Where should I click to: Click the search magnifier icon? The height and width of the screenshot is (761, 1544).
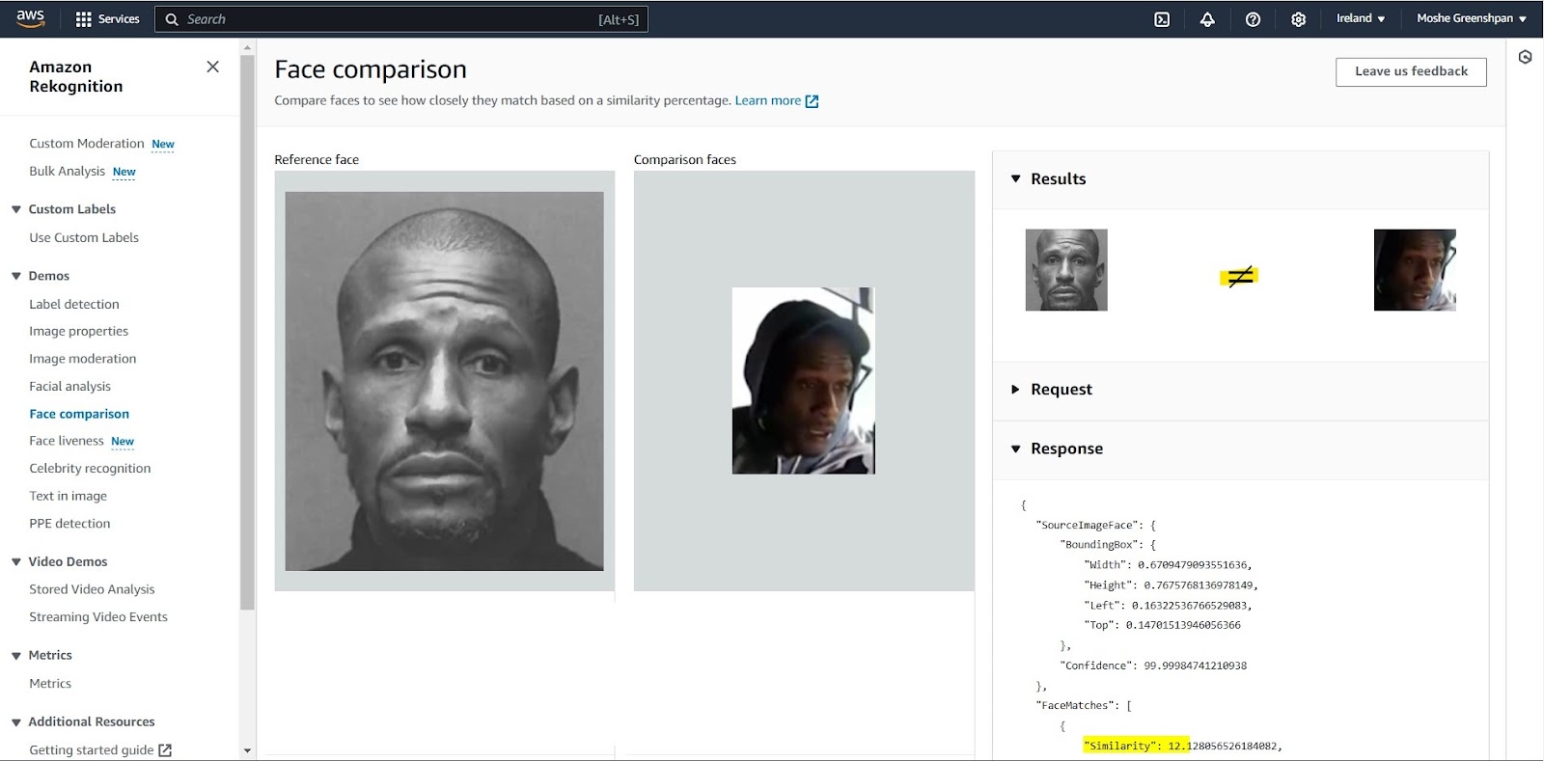[172, 19]
